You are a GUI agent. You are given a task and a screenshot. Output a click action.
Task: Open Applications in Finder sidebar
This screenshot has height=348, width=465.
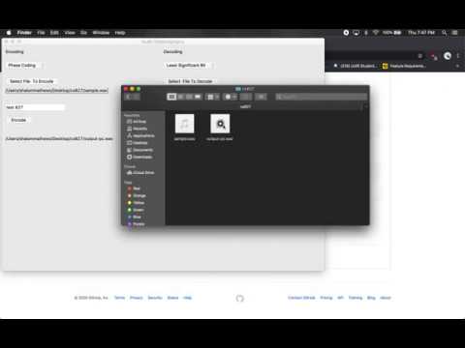(140, 135)
